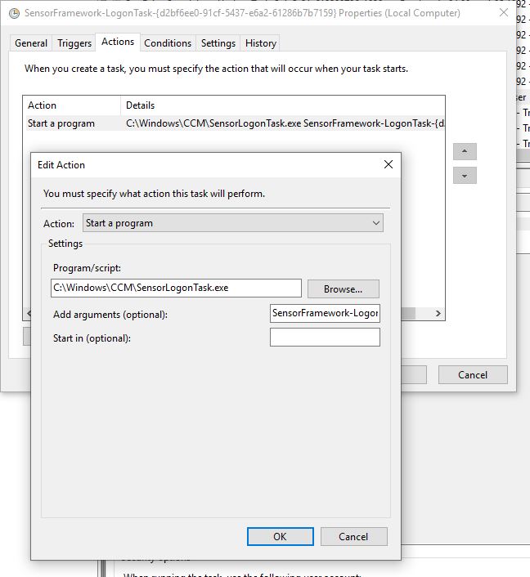Viewport: 530px width, 577px height.
Task: Click Browse to pick a program
Action: pos(343,288)
